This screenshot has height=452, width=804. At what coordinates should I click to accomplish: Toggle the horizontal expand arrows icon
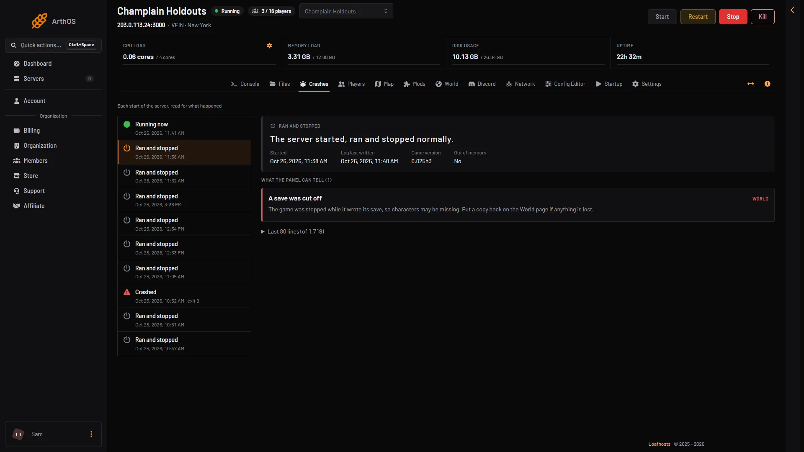[751, 84]
